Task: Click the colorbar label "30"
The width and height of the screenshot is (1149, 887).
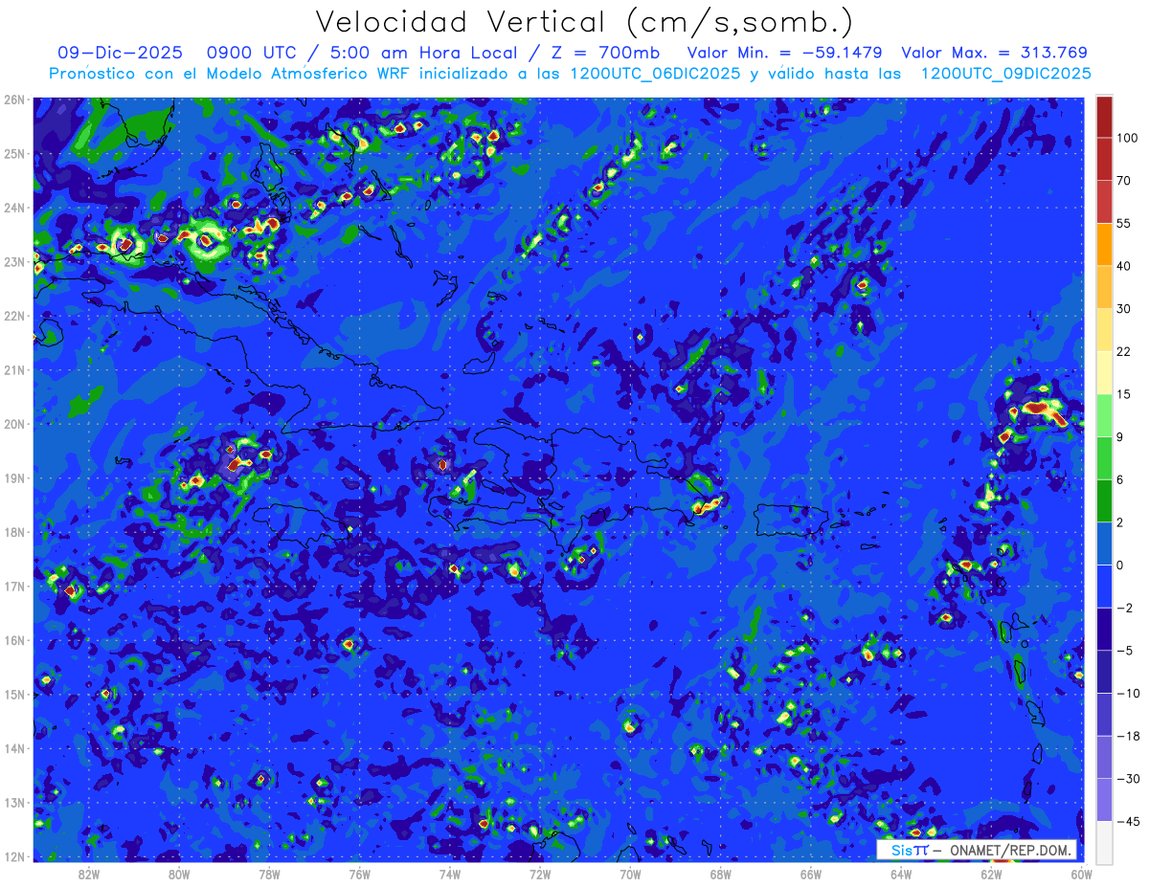Action: pyautogui.click(x=1124, y=309)
